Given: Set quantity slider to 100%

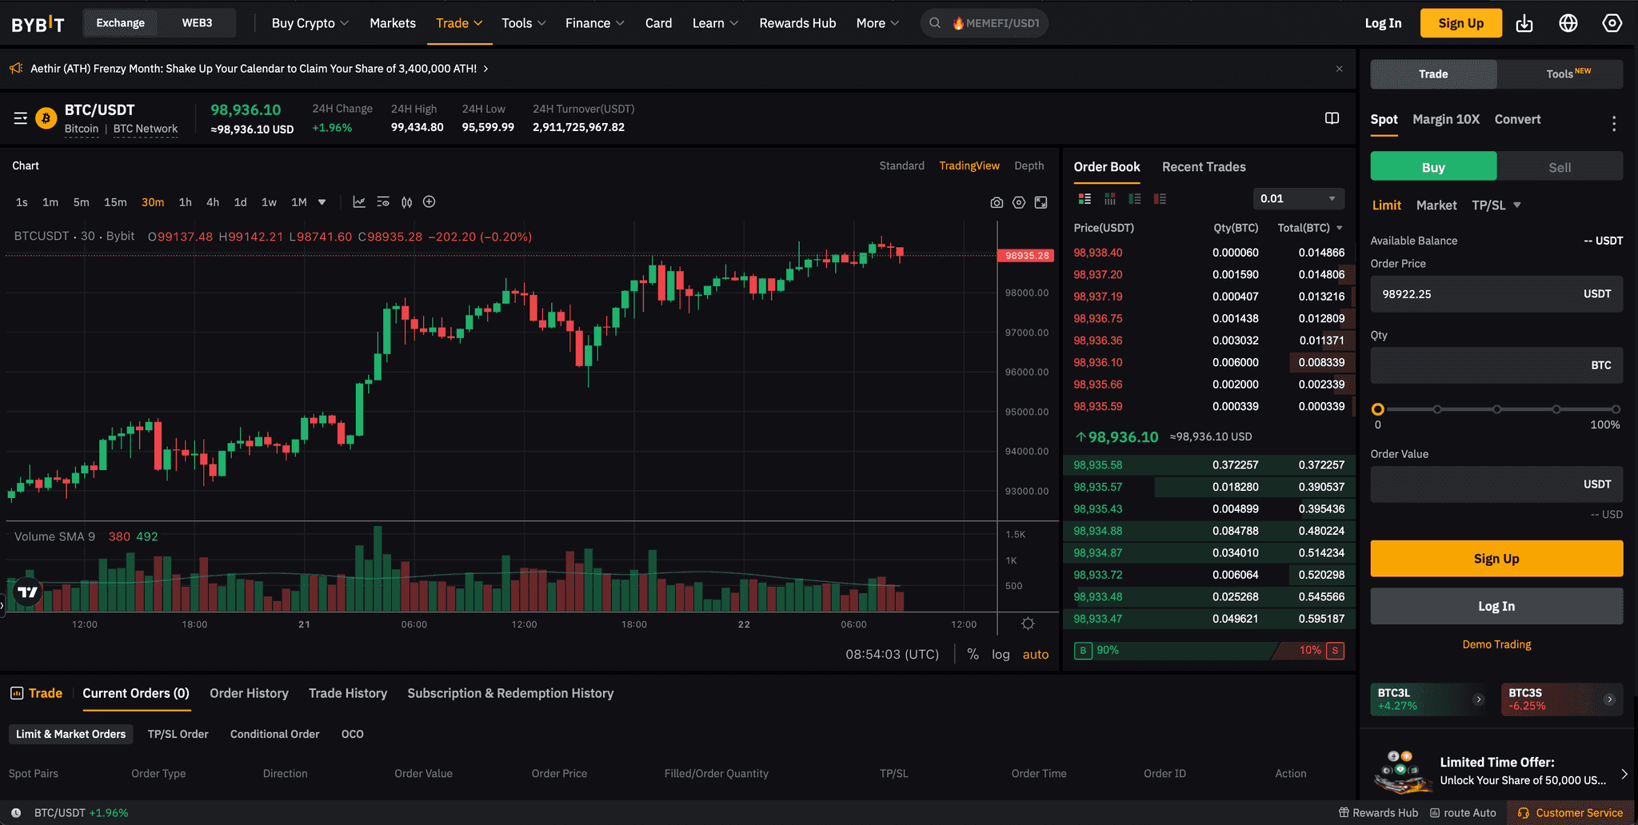Looking at the screenshot, I should coord(1616,409).
